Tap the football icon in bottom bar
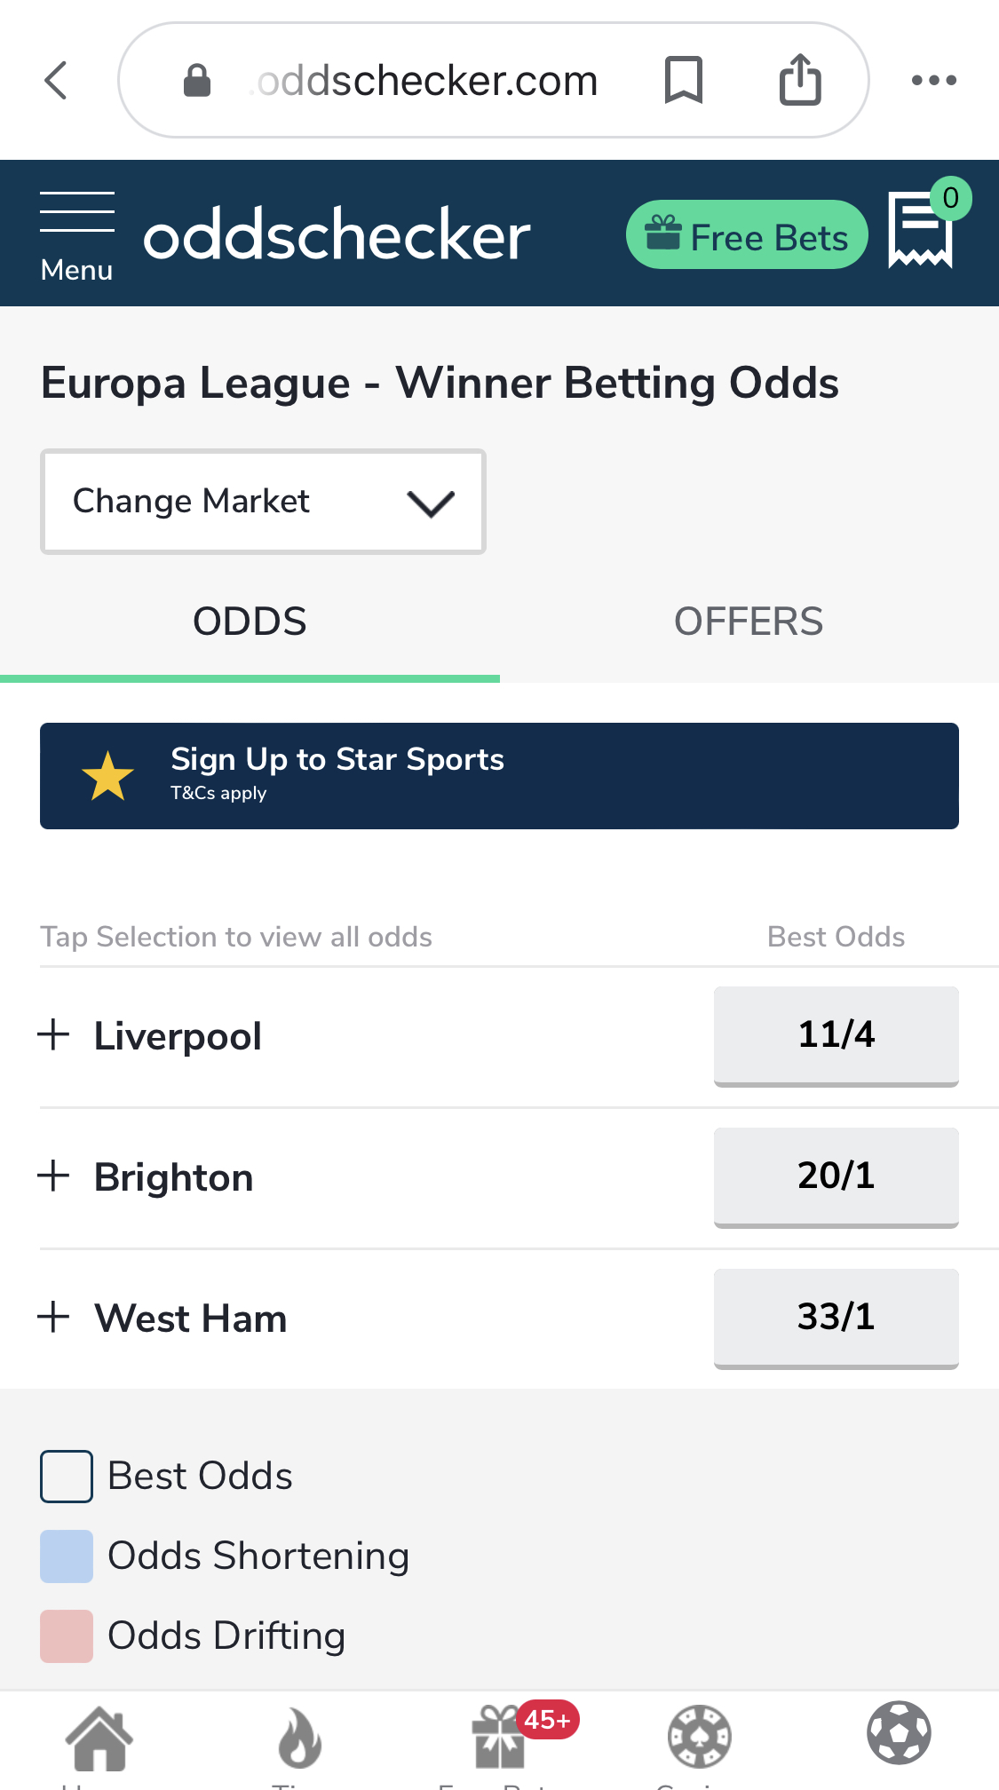Screen dimensions: 999x1790 pyautogui.click(x=899, y=1733)
